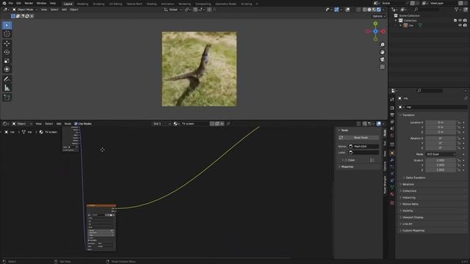Image resolution: width=470 pixels, height=264 pixels.
Task: Open the Material properties tab icon
Action: [392, 194]
